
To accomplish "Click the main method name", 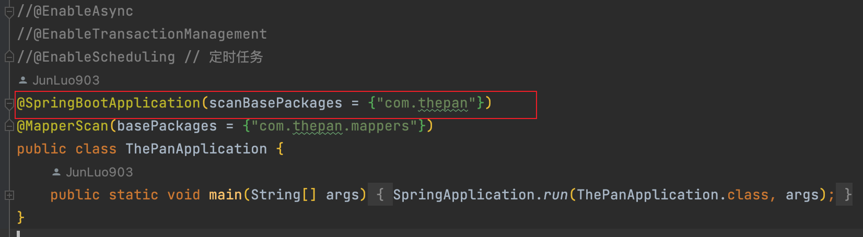I will click(x=225, y=195).
